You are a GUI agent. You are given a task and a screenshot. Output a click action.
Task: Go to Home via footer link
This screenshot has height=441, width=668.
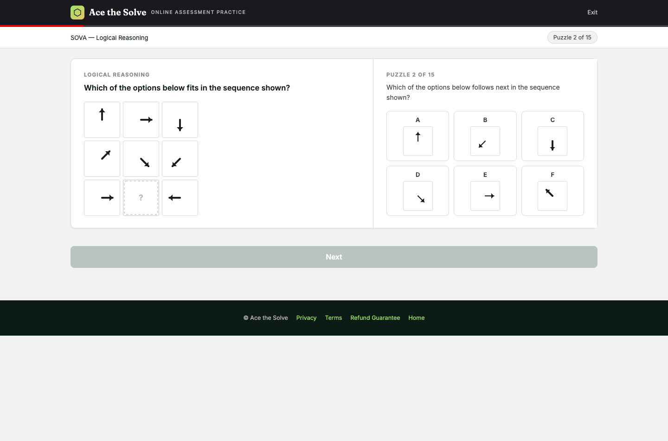pos(417,318)
